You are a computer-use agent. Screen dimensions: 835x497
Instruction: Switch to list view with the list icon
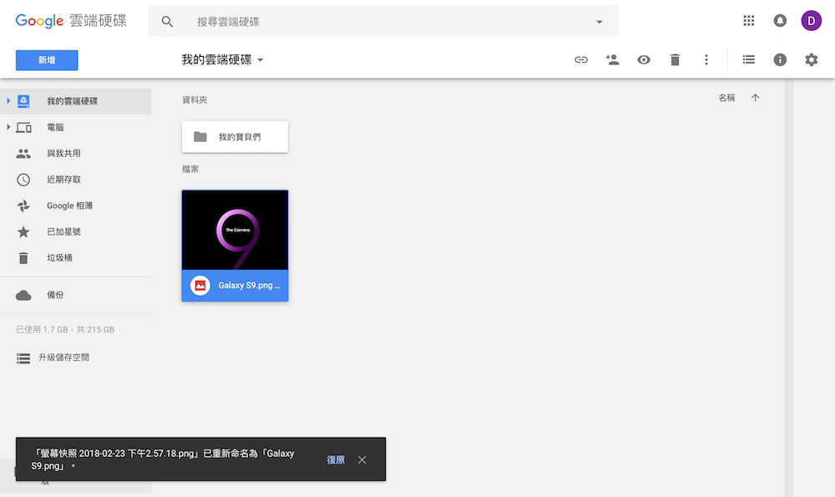(x=748, y=59)
